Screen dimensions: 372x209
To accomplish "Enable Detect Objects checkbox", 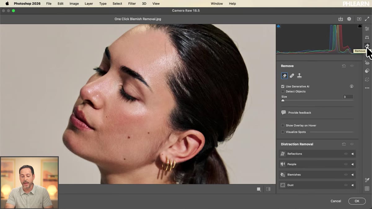I will pyautogui.click(x=283, y=92).
